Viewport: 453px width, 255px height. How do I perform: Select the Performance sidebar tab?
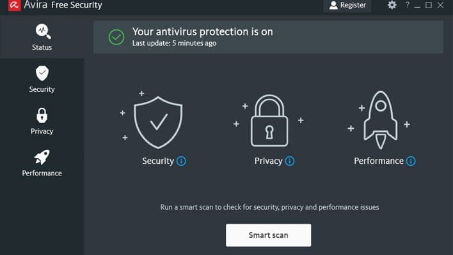[x=42, y=164]
